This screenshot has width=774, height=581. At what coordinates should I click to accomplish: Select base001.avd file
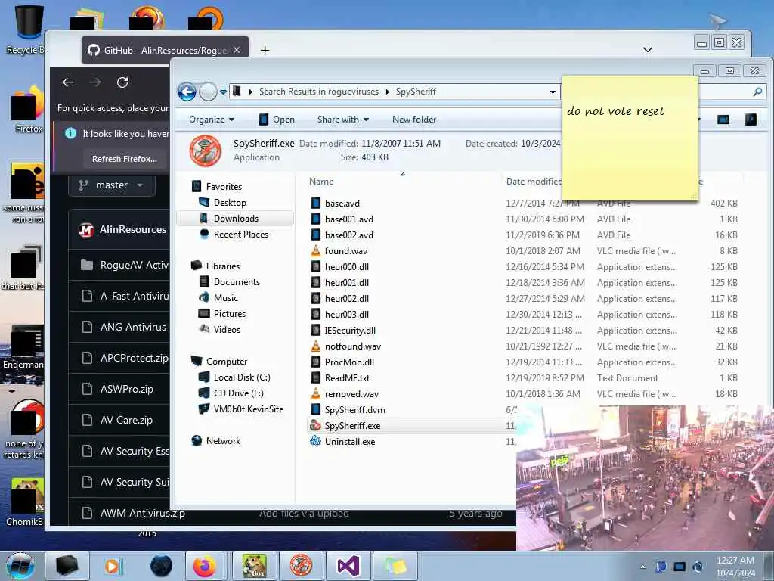pos(348,219)
